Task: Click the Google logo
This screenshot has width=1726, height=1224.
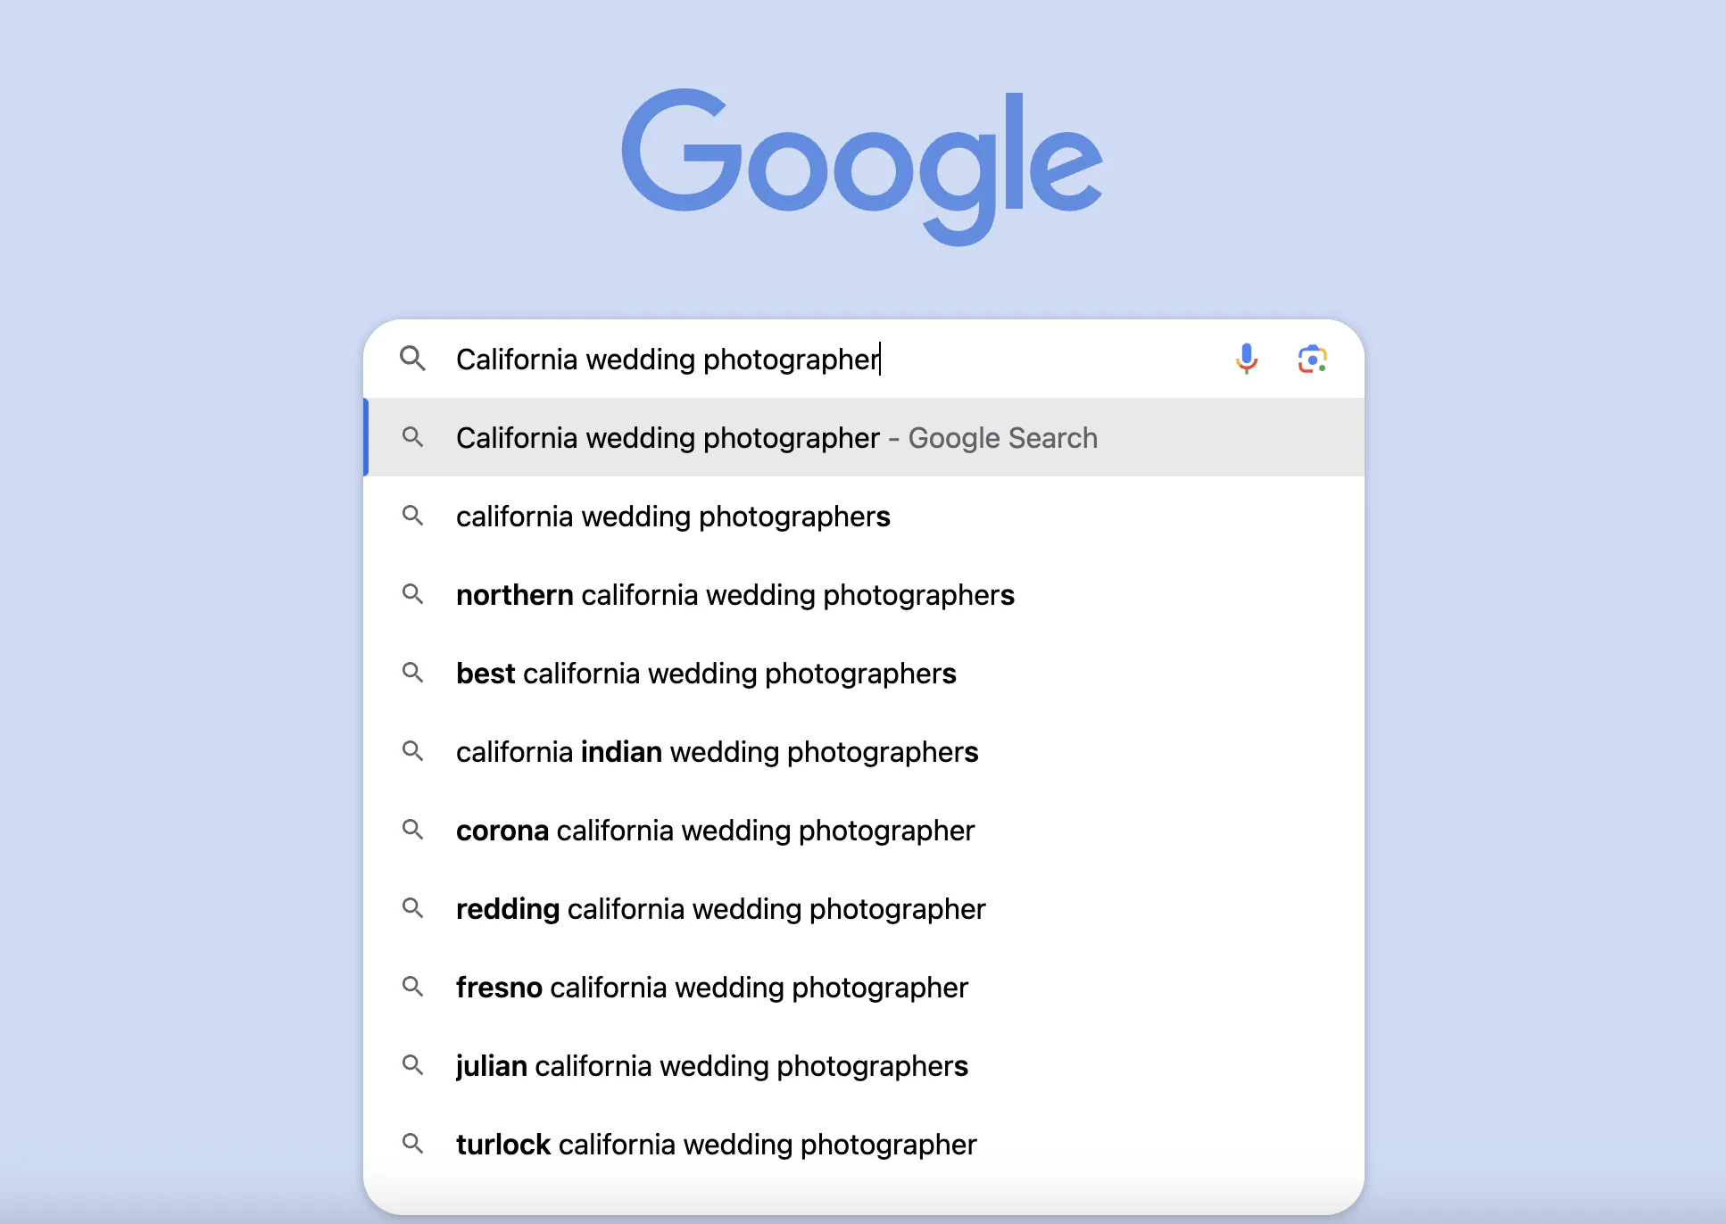Action: coord(862,165)
